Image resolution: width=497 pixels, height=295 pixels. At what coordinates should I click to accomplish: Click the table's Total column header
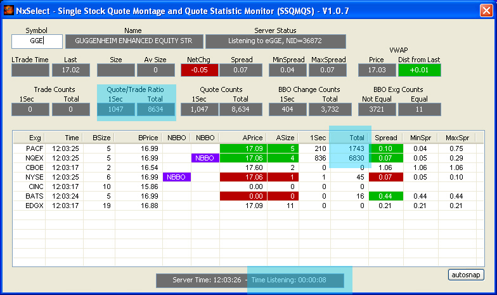pos(349,138)
